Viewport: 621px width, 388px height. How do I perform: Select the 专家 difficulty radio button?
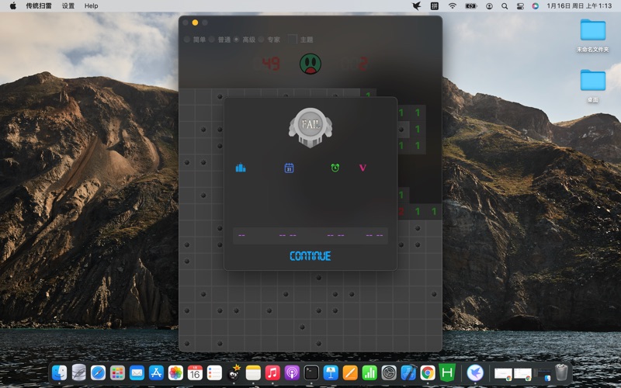tap(262, 40)
